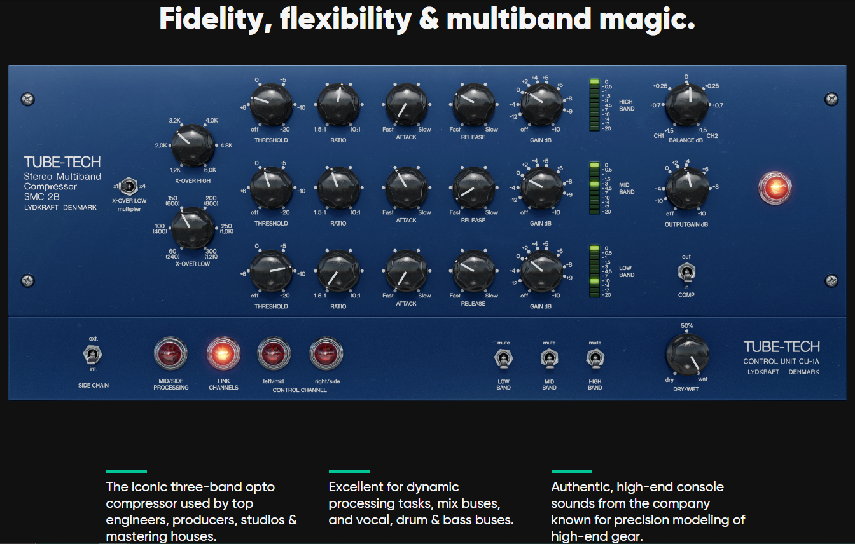The height and width of the screenshot is (544, 855).
Task: Click the High Band gain reduction meter
Action: click(594, 105)
